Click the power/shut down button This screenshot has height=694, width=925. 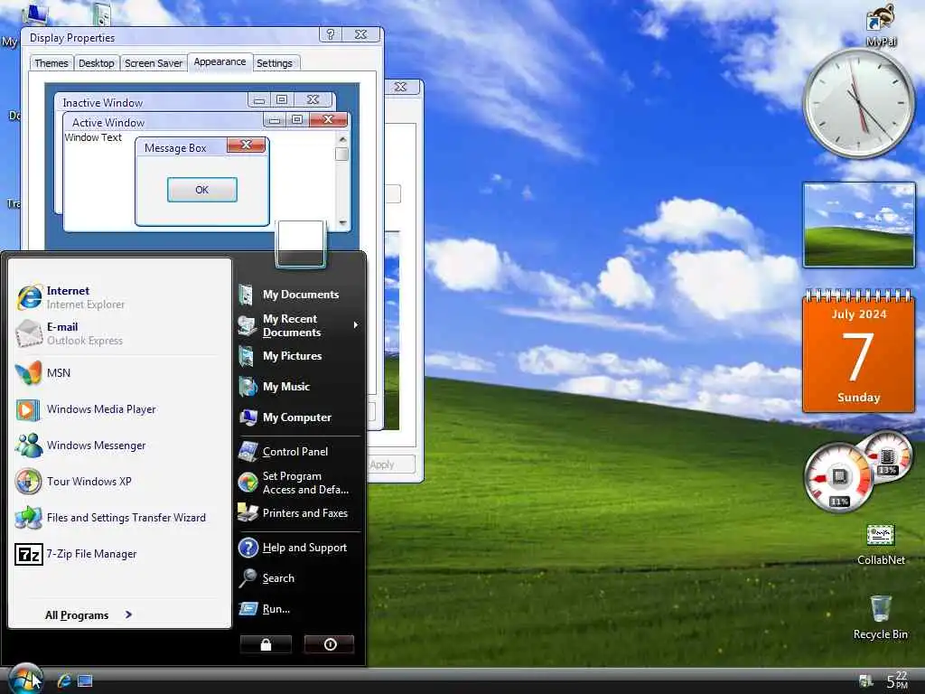point(329,644)
